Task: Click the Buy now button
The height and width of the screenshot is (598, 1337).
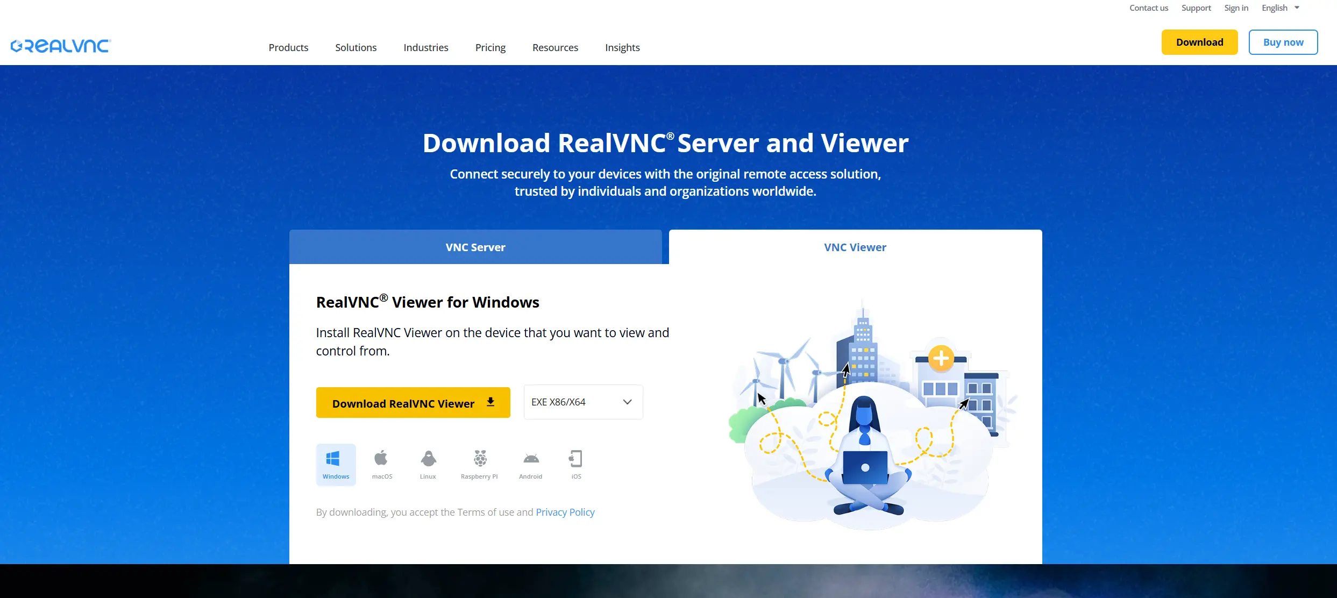Action: point(1283,42)
